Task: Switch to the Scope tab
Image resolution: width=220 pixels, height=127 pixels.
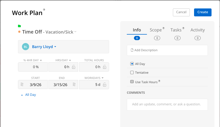Action: click(156, 30)
